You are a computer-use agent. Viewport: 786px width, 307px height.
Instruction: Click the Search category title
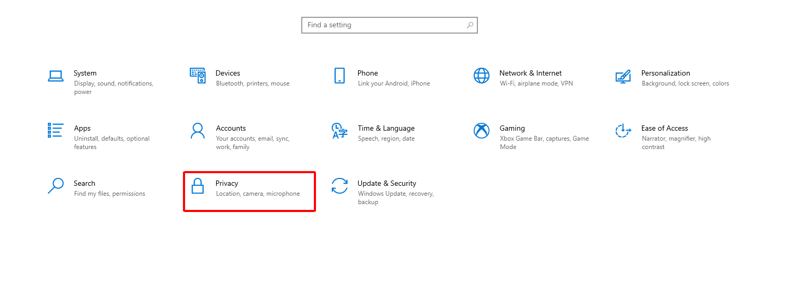84,183
